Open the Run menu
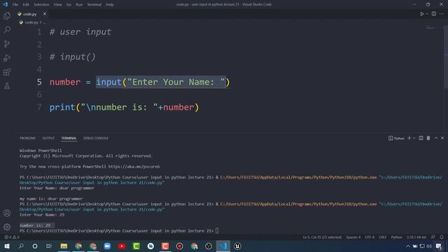Screen dimensions: 448x252 click(79, 5)
